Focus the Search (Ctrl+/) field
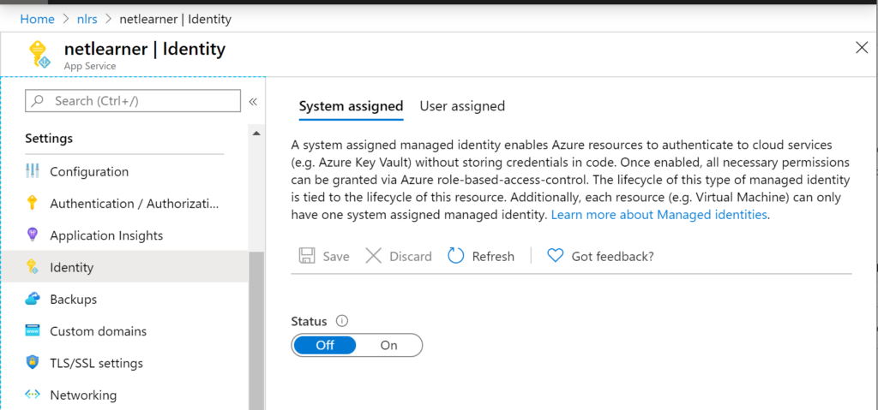878x410 pixels. tap(133, 101)
